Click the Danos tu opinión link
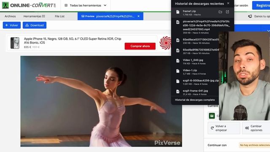Screen dimensions: 270x152 point(262,16)
